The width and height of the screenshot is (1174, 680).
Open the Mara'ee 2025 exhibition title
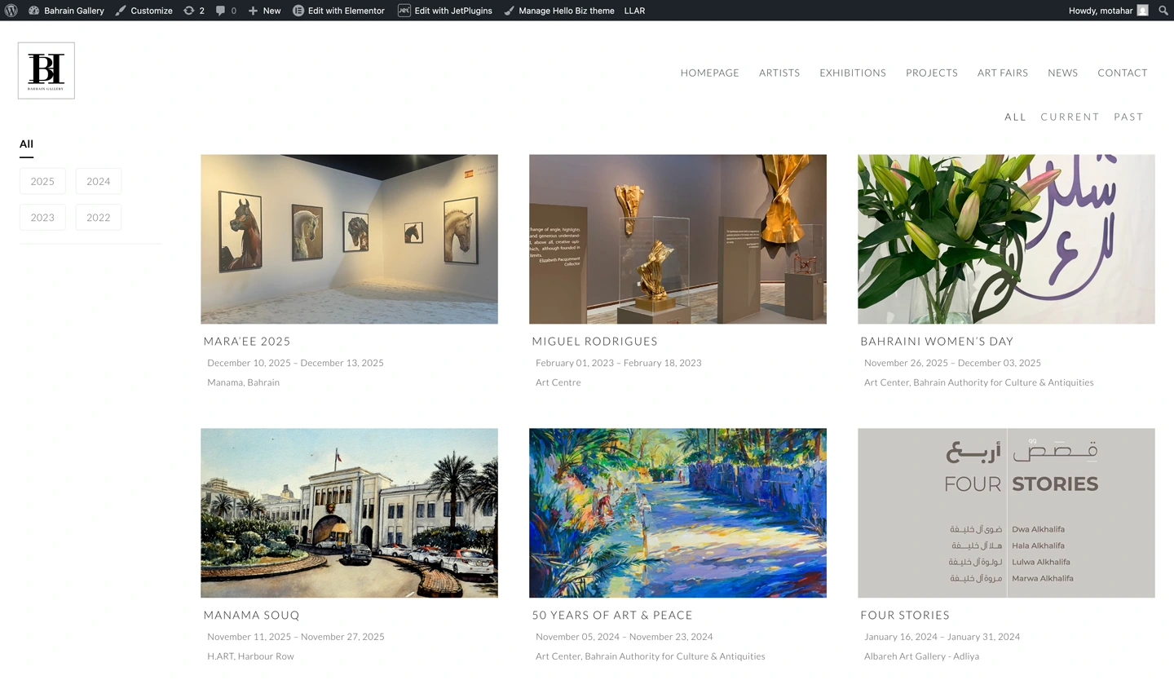[247, 342]
